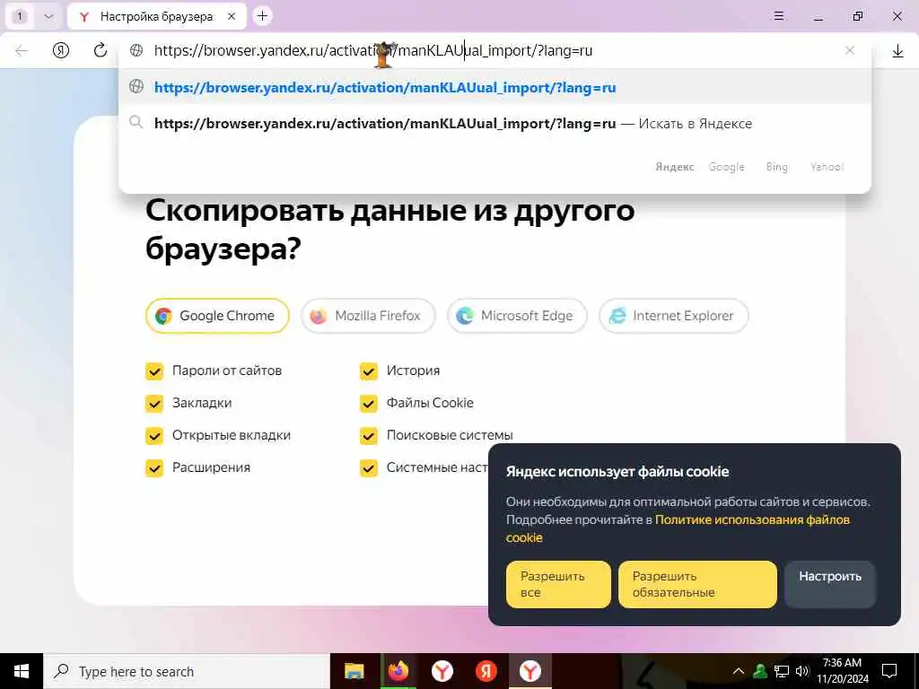The width and height of the screenshot is (919, 689).
Task: Click Настроить cookie button
Action: tap(829, 584)
